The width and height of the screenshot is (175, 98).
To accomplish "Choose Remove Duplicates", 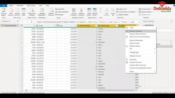I will [x=141, y=40].
